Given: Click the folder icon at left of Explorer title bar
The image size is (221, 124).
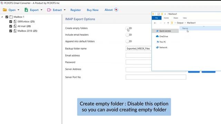Looking at the screenshot, I should tap(153, 14).
